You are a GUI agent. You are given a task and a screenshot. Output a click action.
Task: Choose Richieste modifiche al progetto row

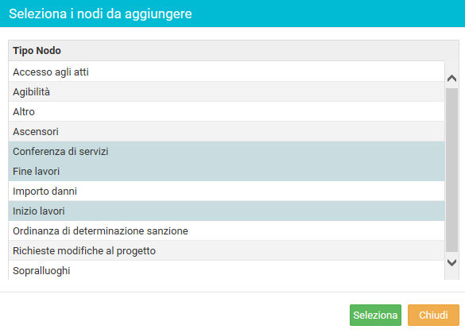tap(227, 250)
